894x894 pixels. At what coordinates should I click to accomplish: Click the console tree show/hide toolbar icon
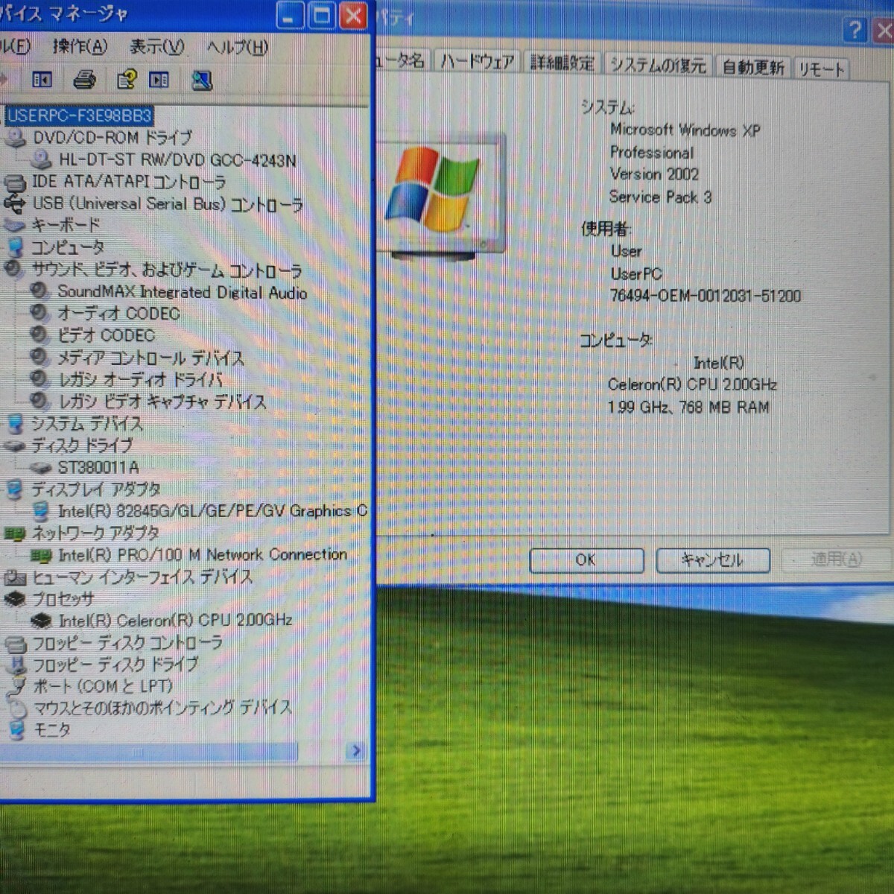(x=42, y=80)
